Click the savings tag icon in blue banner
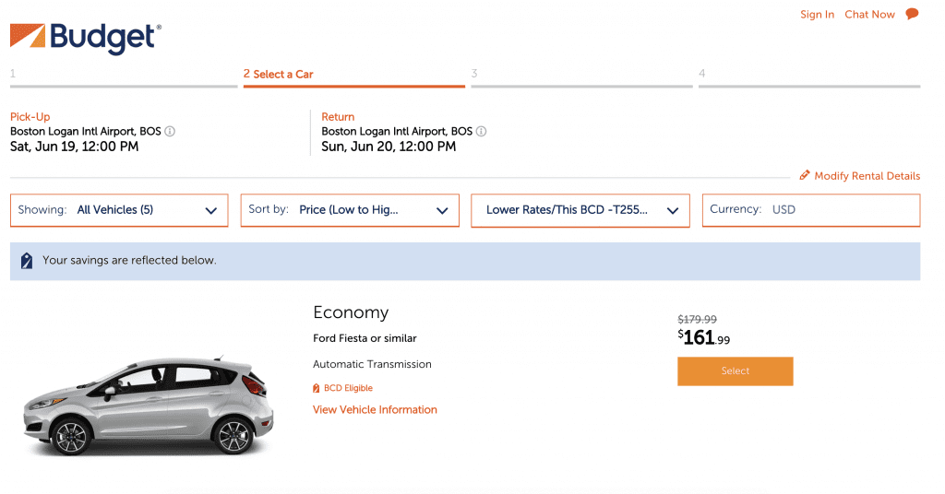This screenshot has width=945, height=494. [x=27, y=261]
